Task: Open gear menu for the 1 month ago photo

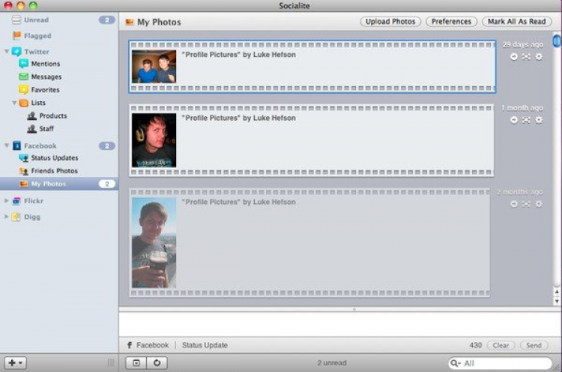Action: coord(539,120)
